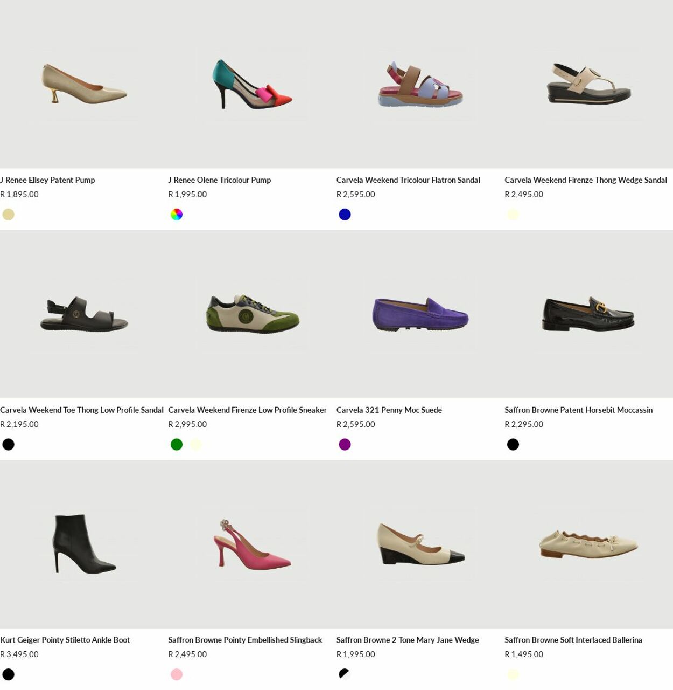Select the multicolour swatch for Olene Tricolour Pump

[x=177, y=215]
